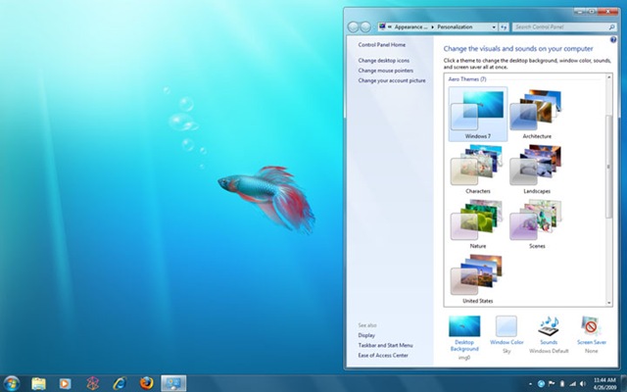The height and width of the screenshot is (392, 627).
Task: Open Sounds settings icon
Action: [549, 326]
